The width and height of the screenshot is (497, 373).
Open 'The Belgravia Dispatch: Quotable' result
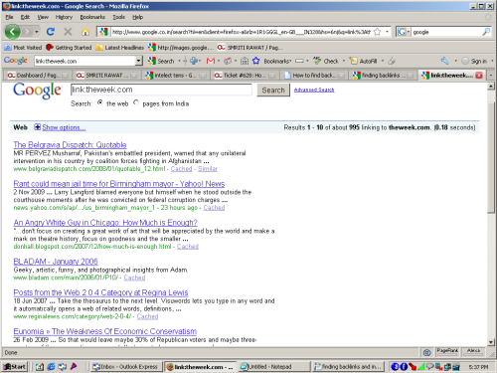(70, 145)
